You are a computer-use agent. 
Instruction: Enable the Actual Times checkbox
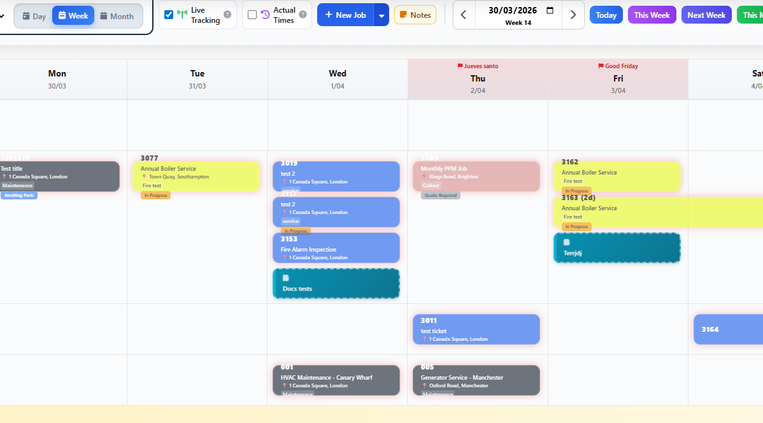(x=252, y=15)
